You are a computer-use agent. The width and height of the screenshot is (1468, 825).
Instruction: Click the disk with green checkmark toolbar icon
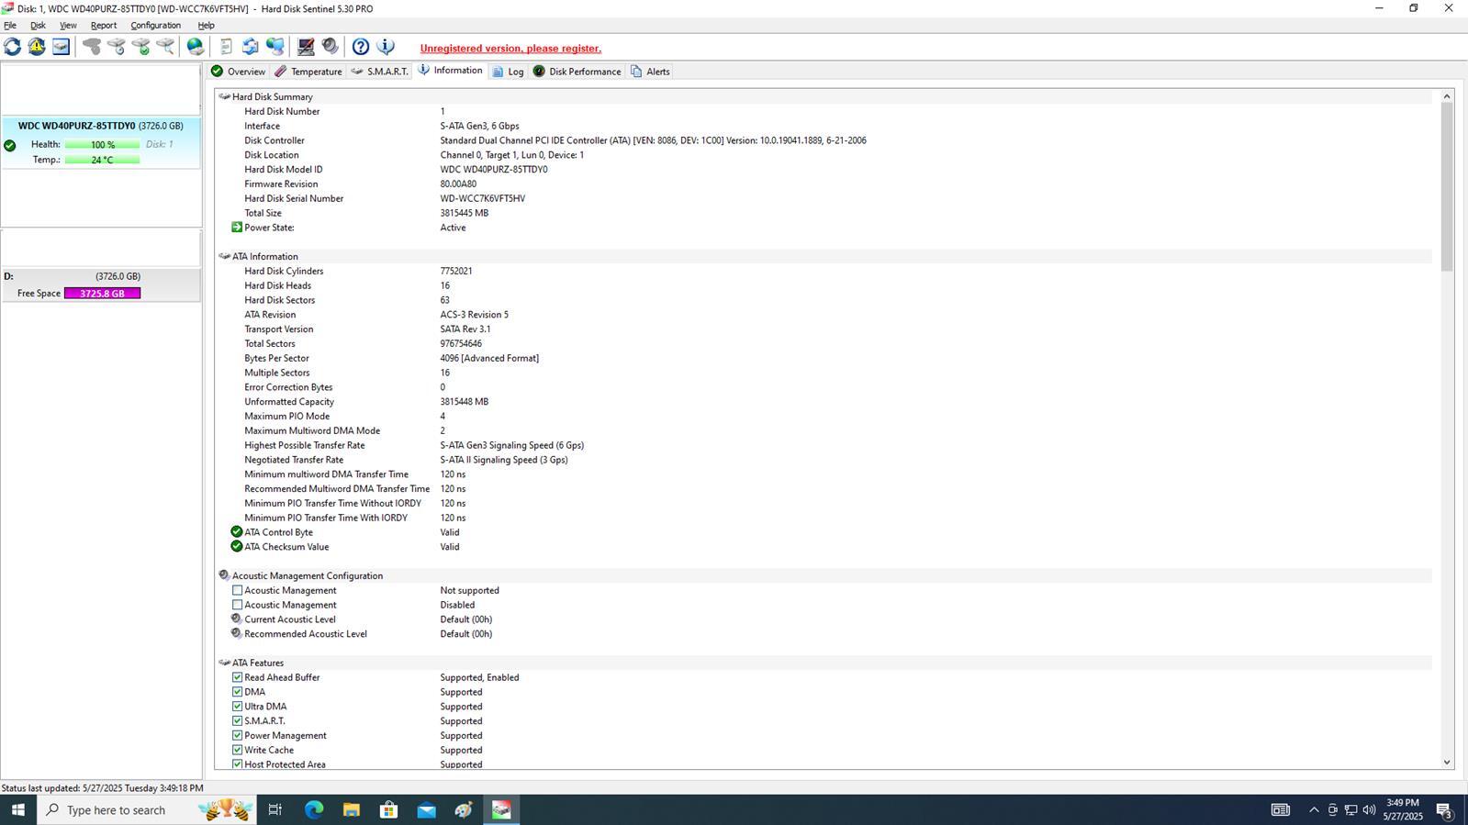click(x=141, y=47)
